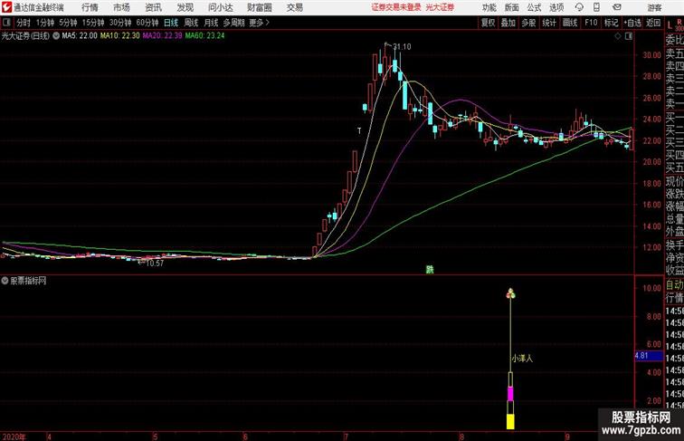Click the MA20: 22.39 indicator label

point(162,36)
